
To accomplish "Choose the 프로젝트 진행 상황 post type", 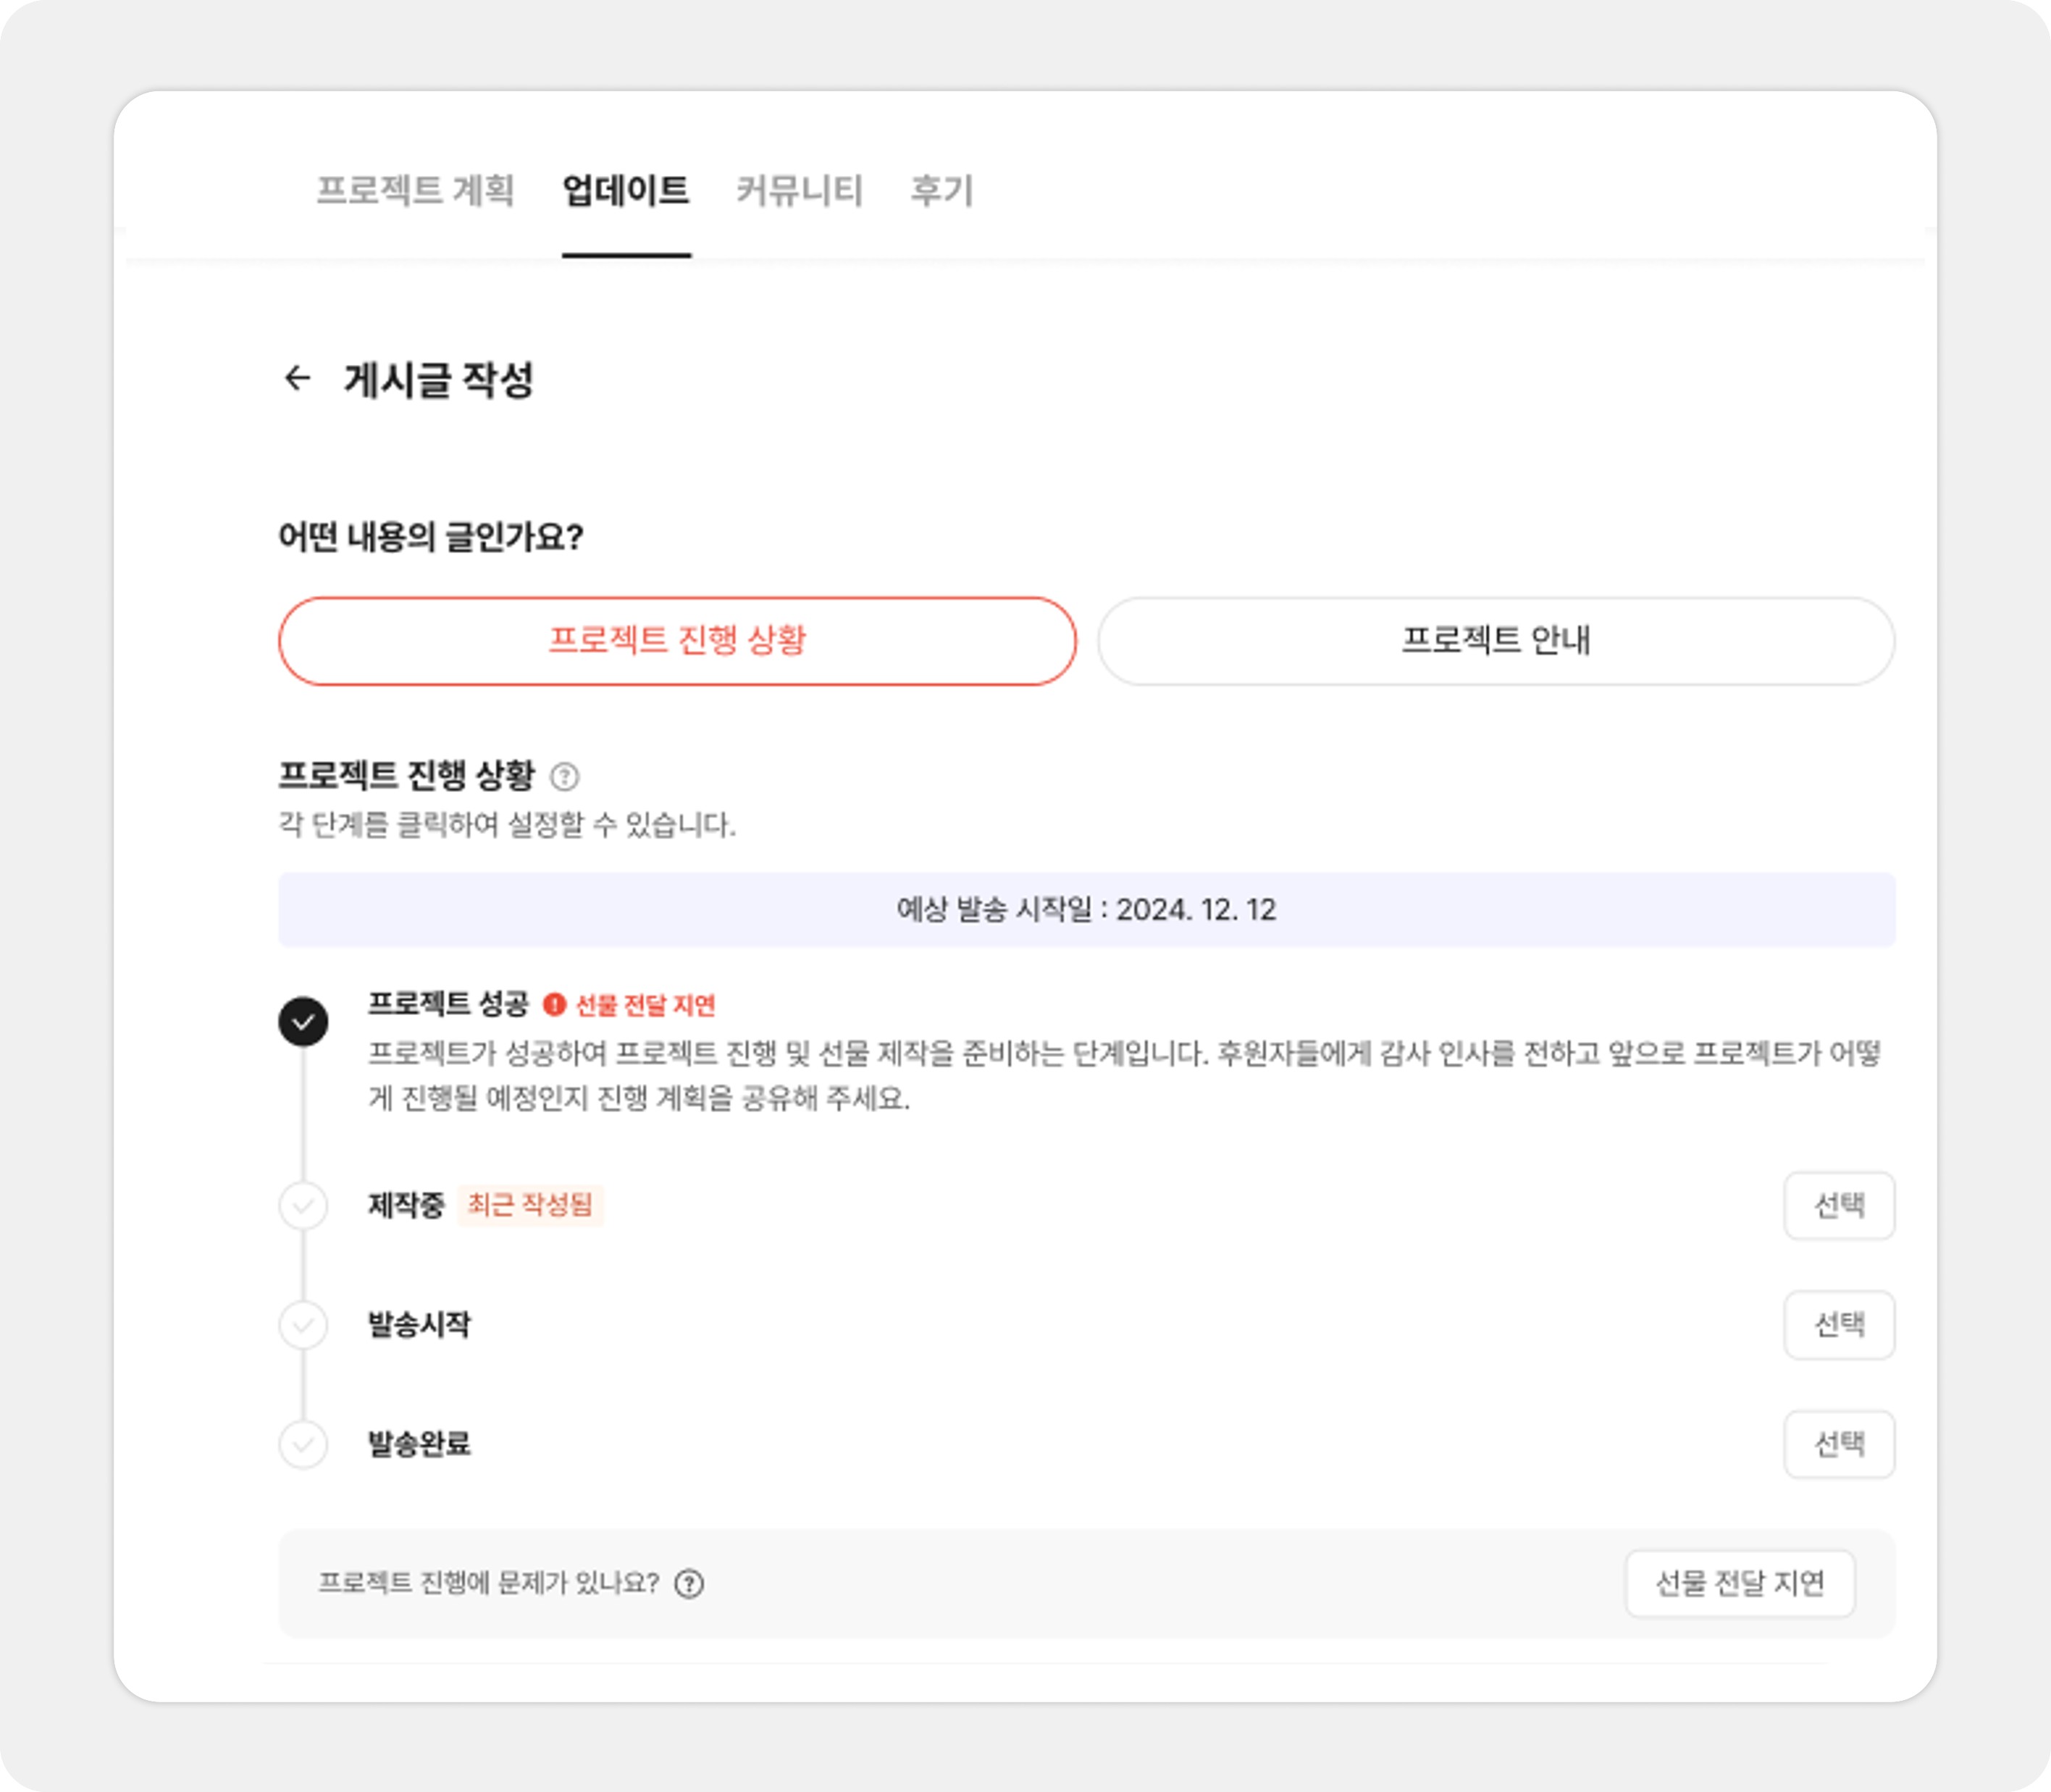I will (677, 641).
